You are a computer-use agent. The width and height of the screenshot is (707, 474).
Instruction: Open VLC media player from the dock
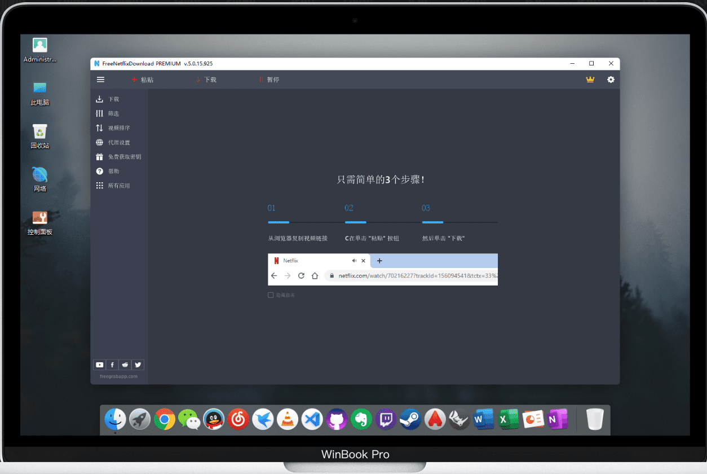point(288,419)
